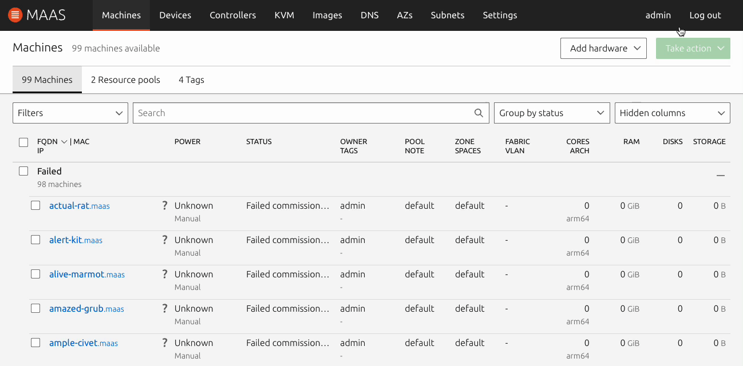Open the DNS nav item

tap(370, 15)
